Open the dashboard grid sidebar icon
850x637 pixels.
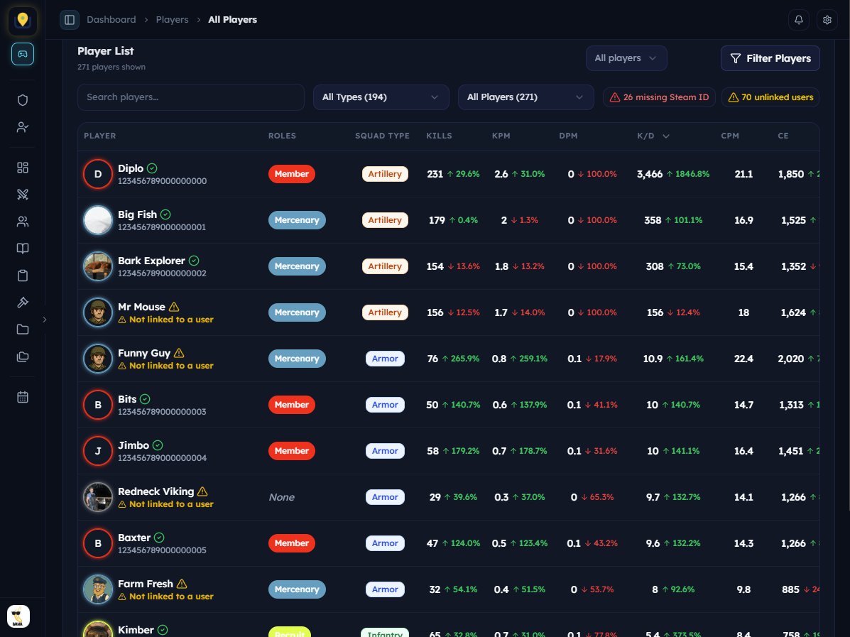tap(22, 168)
